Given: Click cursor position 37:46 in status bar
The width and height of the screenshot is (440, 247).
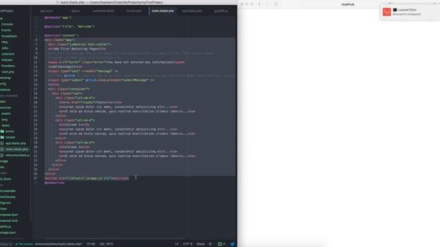Looking at the screenshot, I should click(91, 244).
